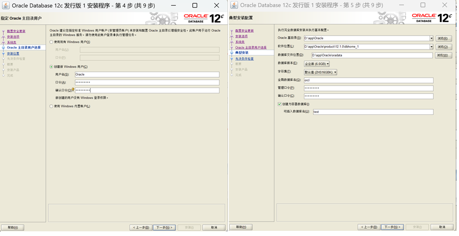The image size is (459, 236).
Task: Open the 数据库版本 企业版 (6.0GB) dropdown
Action: (317, 64)
